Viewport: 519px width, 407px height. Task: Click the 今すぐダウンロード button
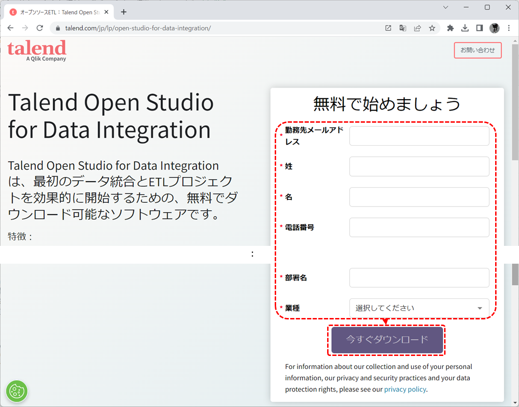[x=387, y=340]
